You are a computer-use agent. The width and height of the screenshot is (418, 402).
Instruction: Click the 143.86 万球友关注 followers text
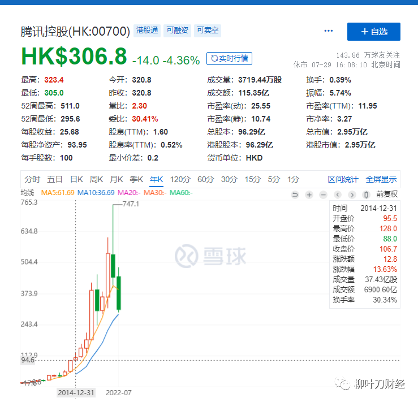point(368,55)
